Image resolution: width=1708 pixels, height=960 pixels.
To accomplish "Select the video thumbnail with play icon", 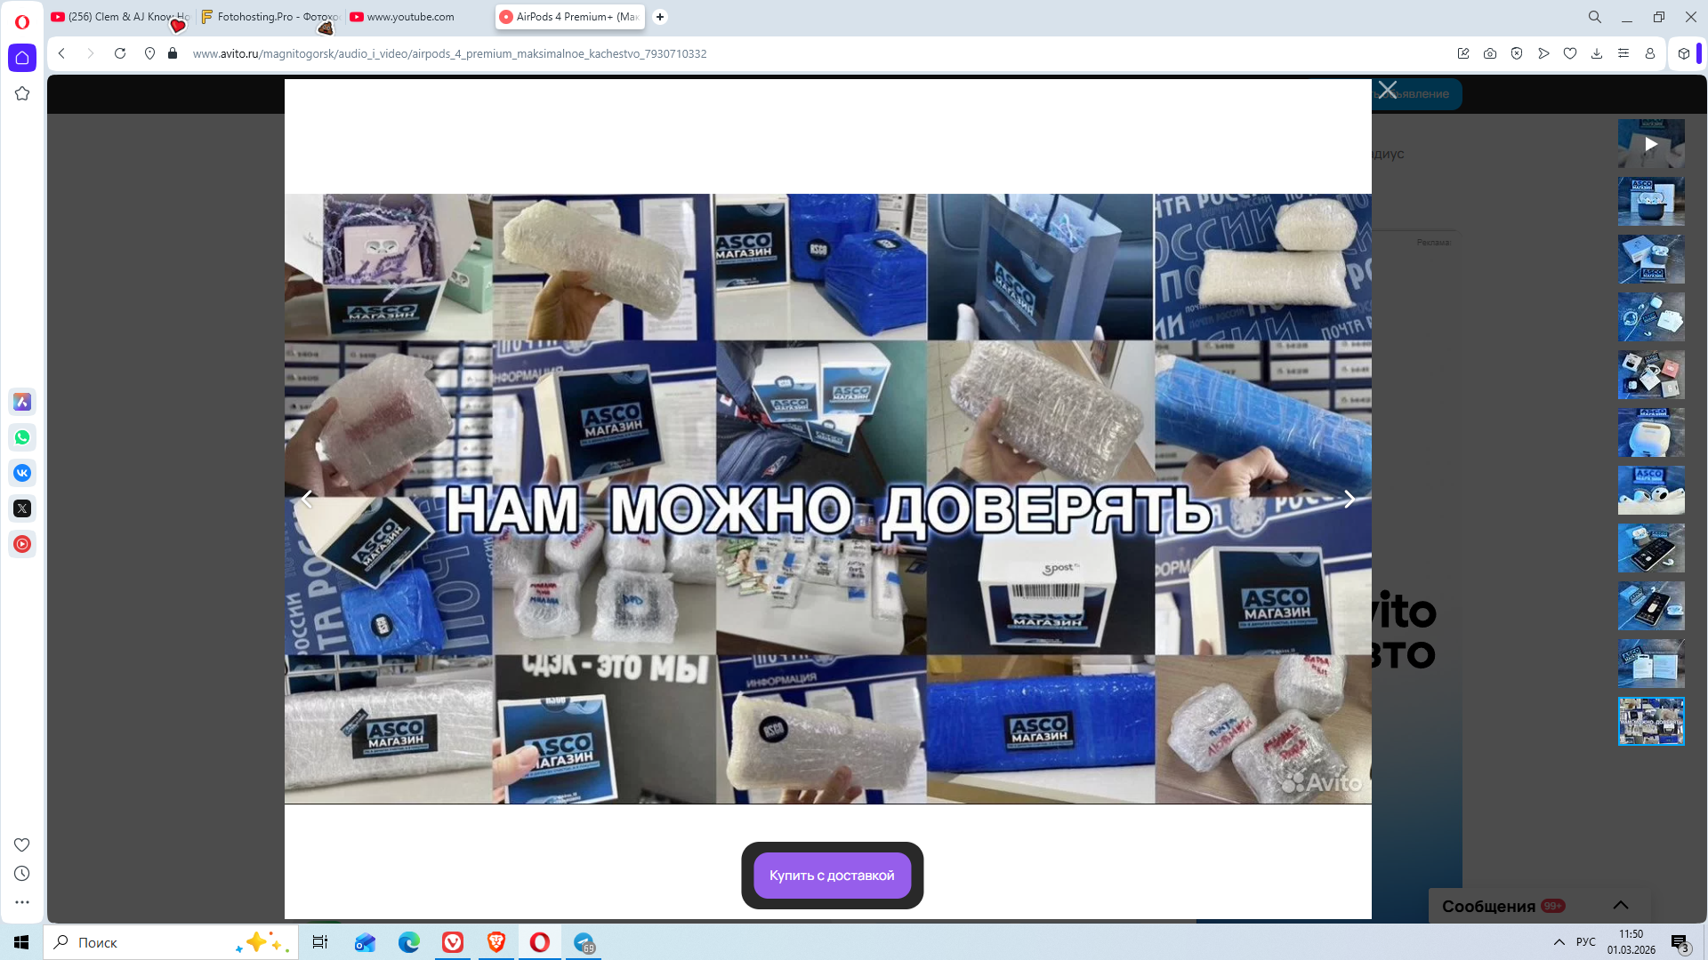I will [1650, 143].
